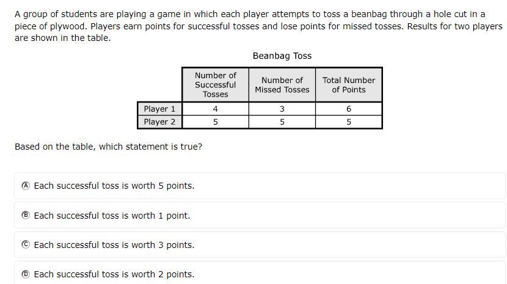Click Player 1's total points cell '6'
The image size is (507, 284).
(349, 109)
